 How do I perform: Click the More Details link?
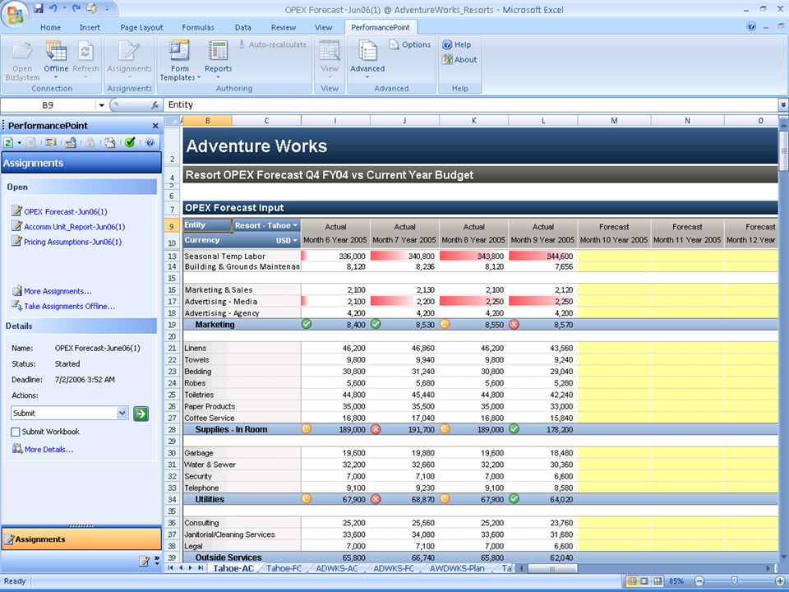point(48,450)
